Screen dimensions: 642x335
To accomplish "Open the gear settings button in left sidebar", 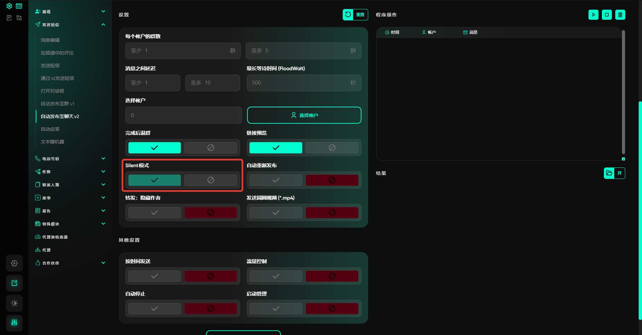I will tap(14, 263).
